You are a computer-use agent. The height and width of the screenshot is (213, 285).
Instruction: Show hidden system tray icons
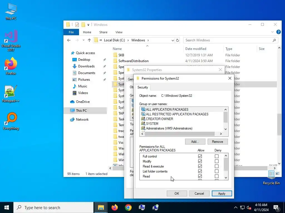pyautogui.click(x=235, y=207)
